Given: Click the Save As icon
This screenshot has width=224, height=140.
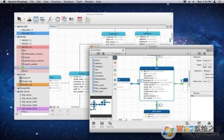Looking at the screenshot, I should (110, 123).
